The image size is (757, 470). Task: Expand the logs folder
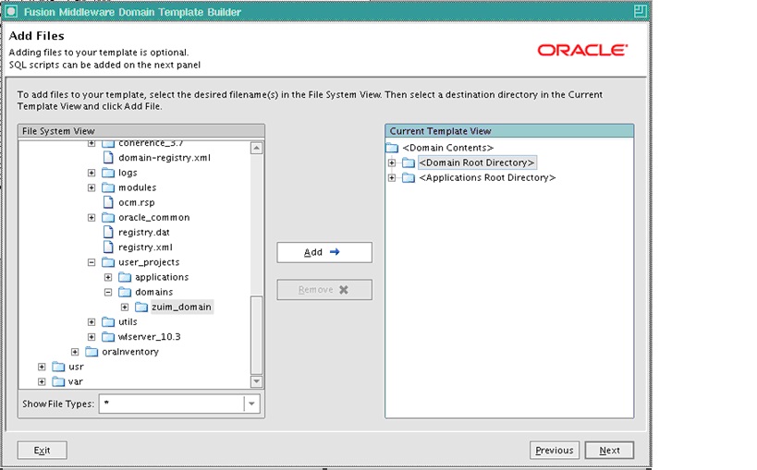pos(92,173)
